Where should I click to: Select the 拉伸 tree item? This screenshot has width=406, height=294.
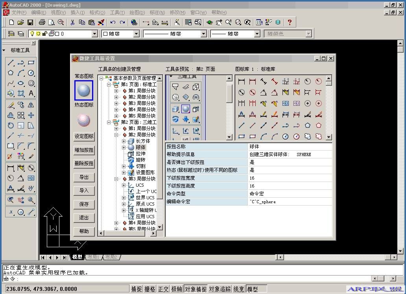coord(140,154)
